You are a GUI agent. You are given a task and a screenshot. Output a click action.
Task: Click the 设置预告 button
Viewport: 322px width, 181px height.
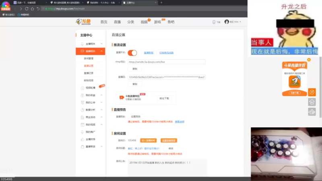point(136,117)
